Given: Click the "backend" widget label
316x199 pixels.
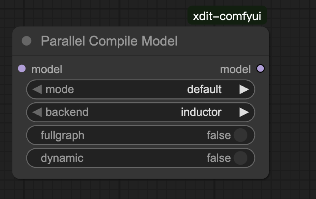Looking at the screenshot, I should point(67,112).
